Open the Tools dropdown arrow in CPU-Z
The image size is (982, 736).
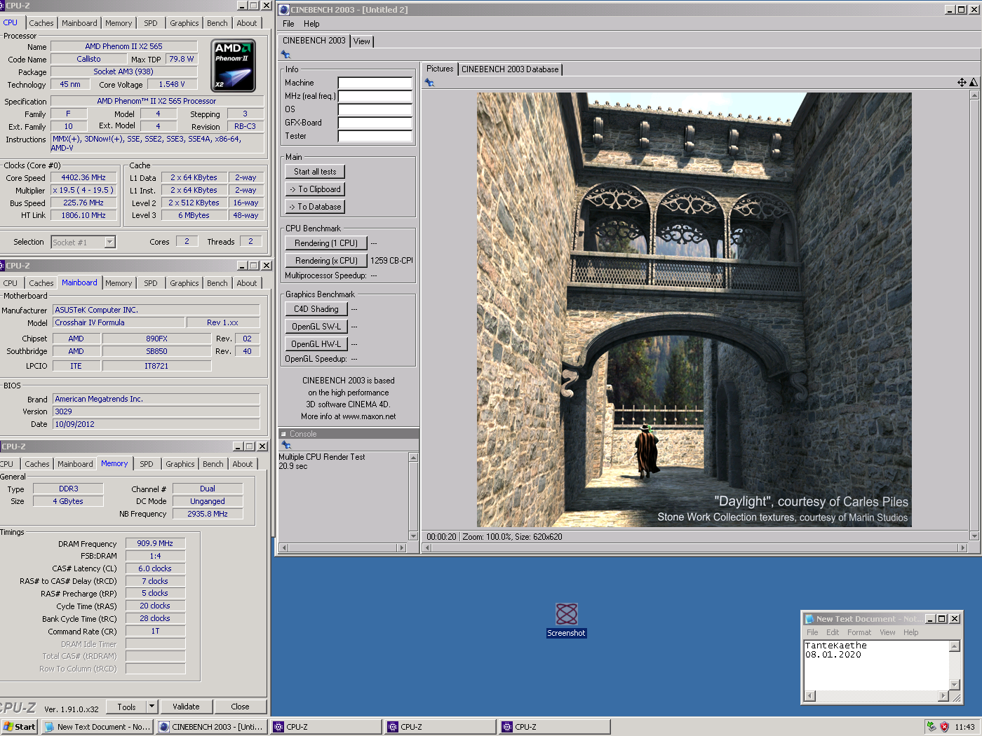[152, 707]
